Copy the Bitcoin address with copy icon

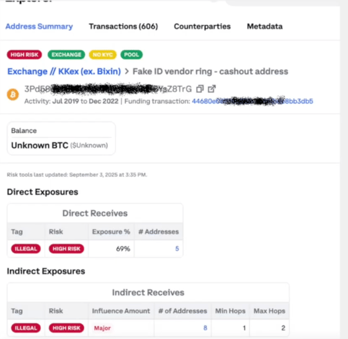click(x=200, y=89)
